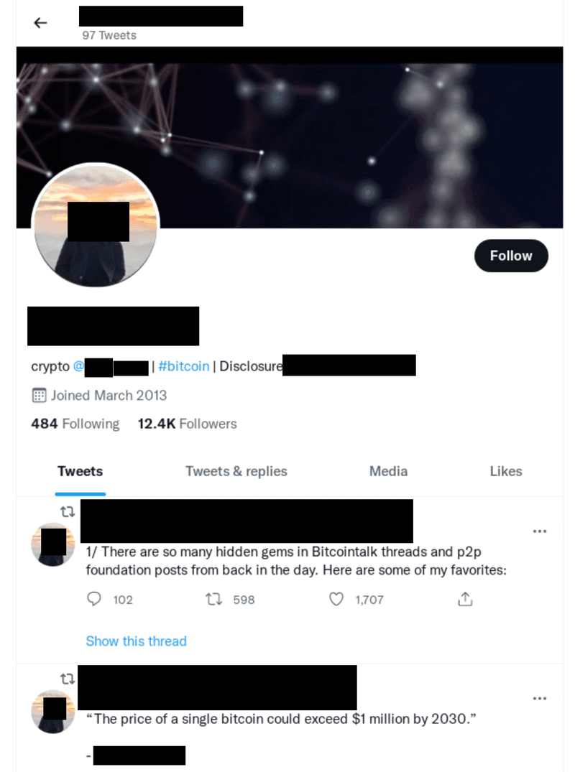
Task: Switch to the Media tab
Action: tap(388, 472)
